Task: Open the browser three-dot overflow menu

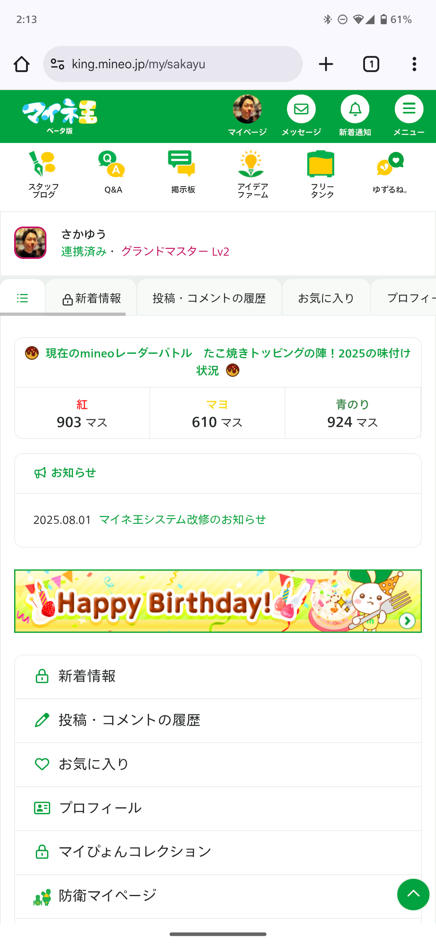Action: click(414, 64)
